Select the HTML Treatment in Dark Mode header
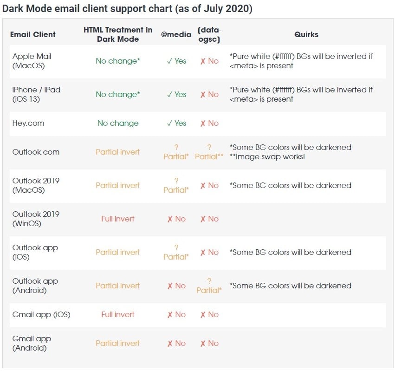The height and width of the screenshot is (371, 395). tap(118, 34)
